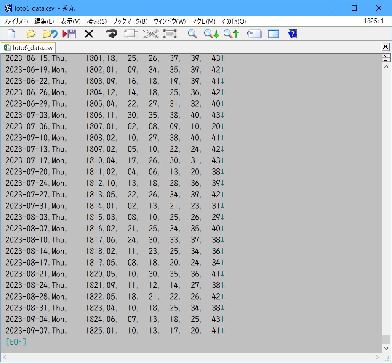
Task: Click the vertical scrollbar thumb
Action: pyautogui.click(x=386, y=339)
